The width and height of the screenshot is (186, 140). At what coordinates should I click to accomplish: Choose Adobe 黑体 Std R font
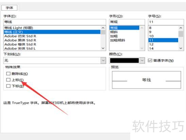pyautogui.click(x=52, y=40)
